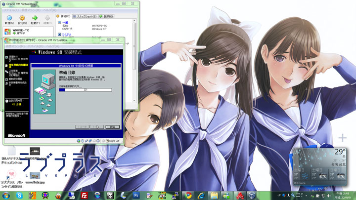Click the greyed Back button in Windows 98 setup

[82, 127]
